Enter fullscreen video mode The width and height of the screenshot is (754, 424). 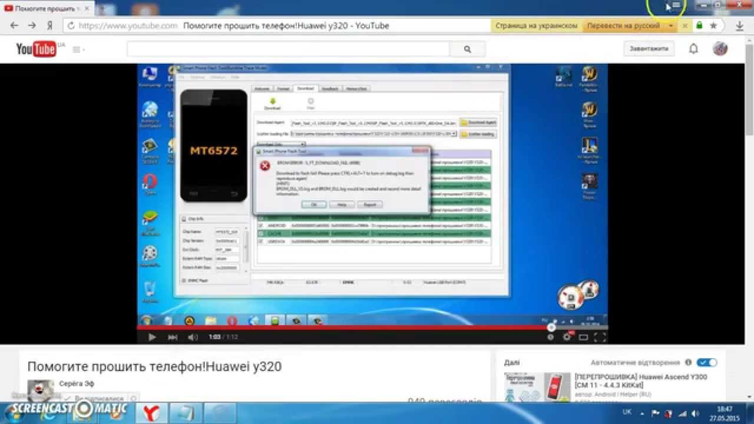tap(599, 337)
